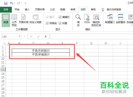133x97 pixels.
Task: Select column F header
Action: click(x=77, y=43)
